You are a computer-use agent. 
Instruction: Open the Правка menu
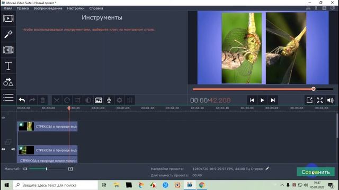23,8
